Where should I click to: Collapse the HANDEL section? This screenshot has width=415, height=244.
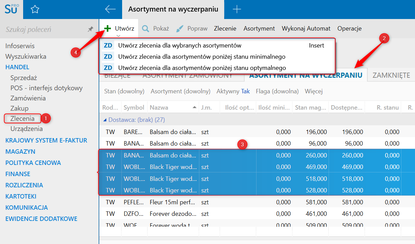coord(17,67)
